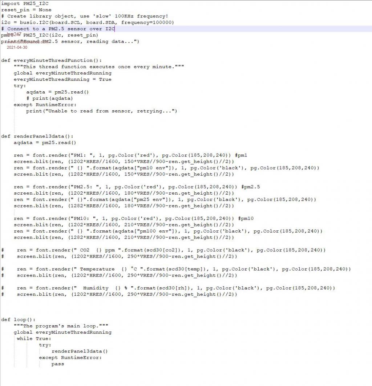Image resolution: width=372 pixels, height=386 pixels.
Task: Click the commented CO2 ppm render line
Action: (x=171, y=250)
